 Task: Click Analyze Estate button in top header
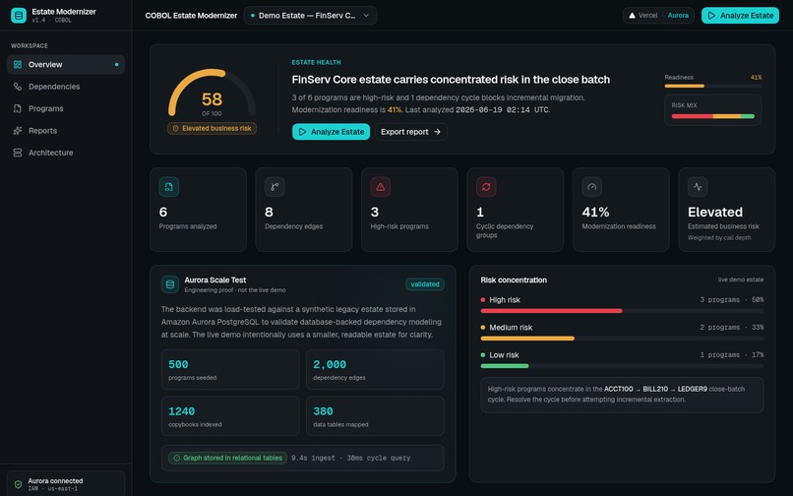click(740, 16)
